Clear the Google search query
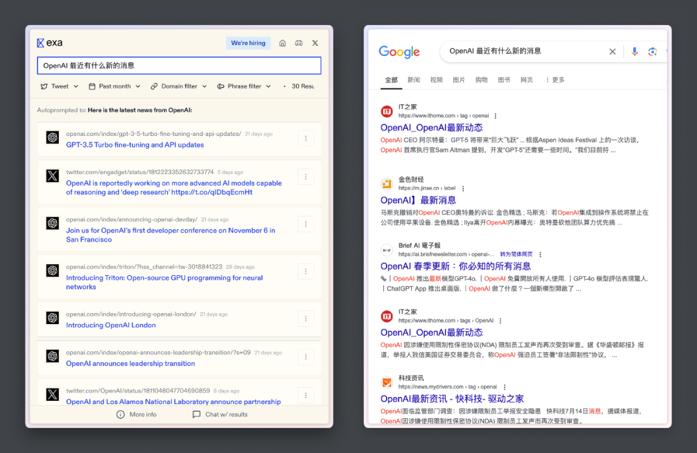697x453 pixels. coord(612,52)
